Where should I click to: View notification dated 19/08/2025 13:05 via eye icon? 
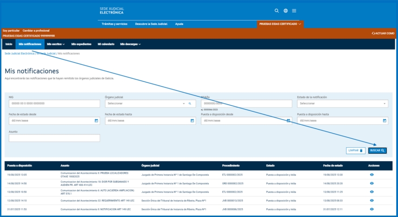[x=371, y=174]
